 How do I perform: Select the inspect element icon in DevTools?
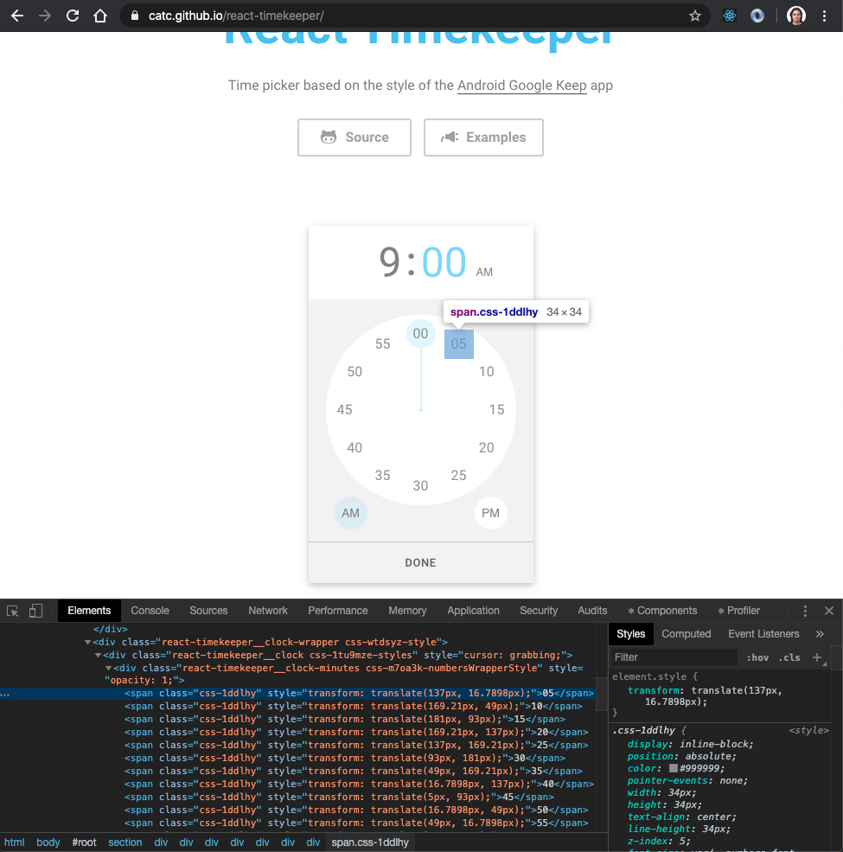(x=11, y=610)
